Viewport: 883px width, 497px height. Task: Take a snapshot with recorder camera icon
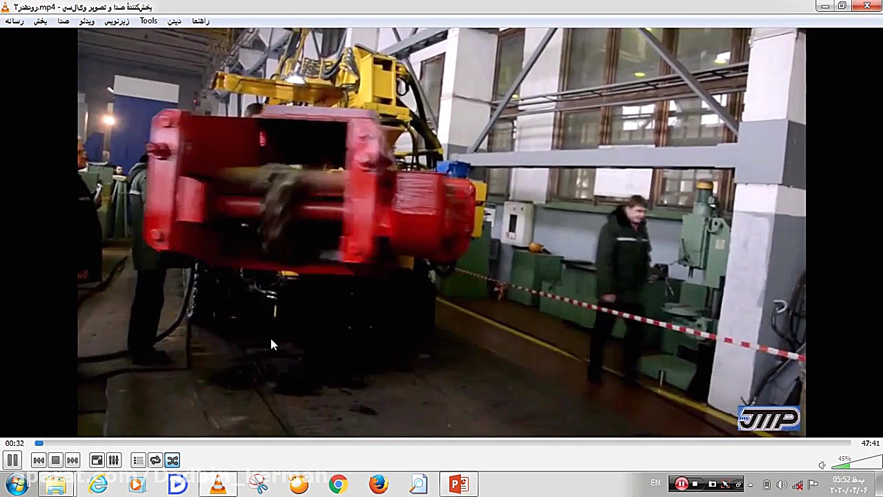[713, 484]
